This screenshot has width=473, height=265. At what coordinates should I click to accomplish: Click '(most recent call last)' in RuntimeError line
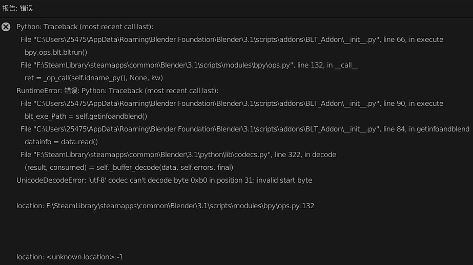pyautogui.click(x=181, y=91)
